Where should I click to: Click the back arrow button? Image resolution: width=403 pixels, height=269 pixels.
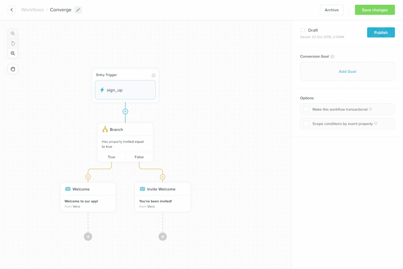click(x=12, y=10)
